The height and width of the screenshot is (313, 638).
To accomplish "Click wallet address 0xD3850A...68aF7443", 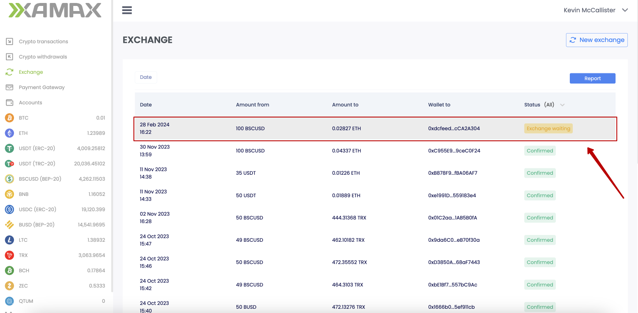I will pos(454,262).
